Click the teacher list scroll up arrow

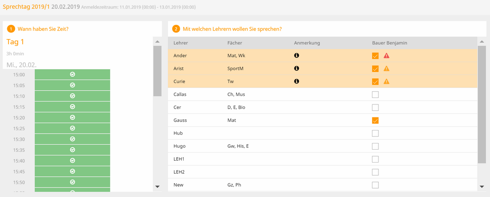click(482, 41)
